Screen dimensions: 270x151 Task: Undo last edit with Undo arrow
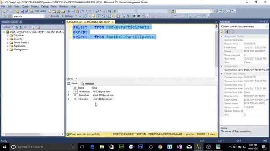(x=83, y=11)
